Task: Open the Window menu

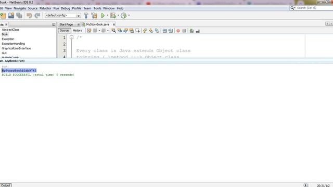Action: pos(109,8)
